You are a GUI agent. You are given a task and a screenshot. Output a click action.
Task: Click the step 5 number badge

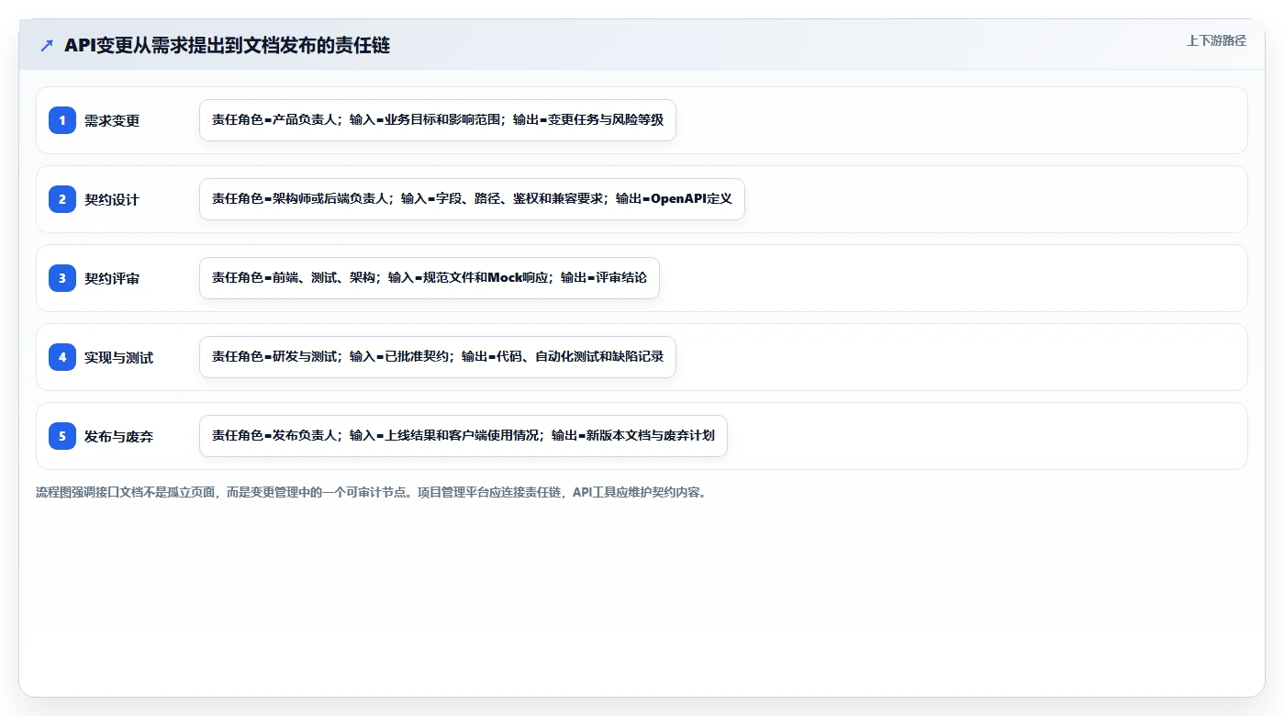[62, 436]
